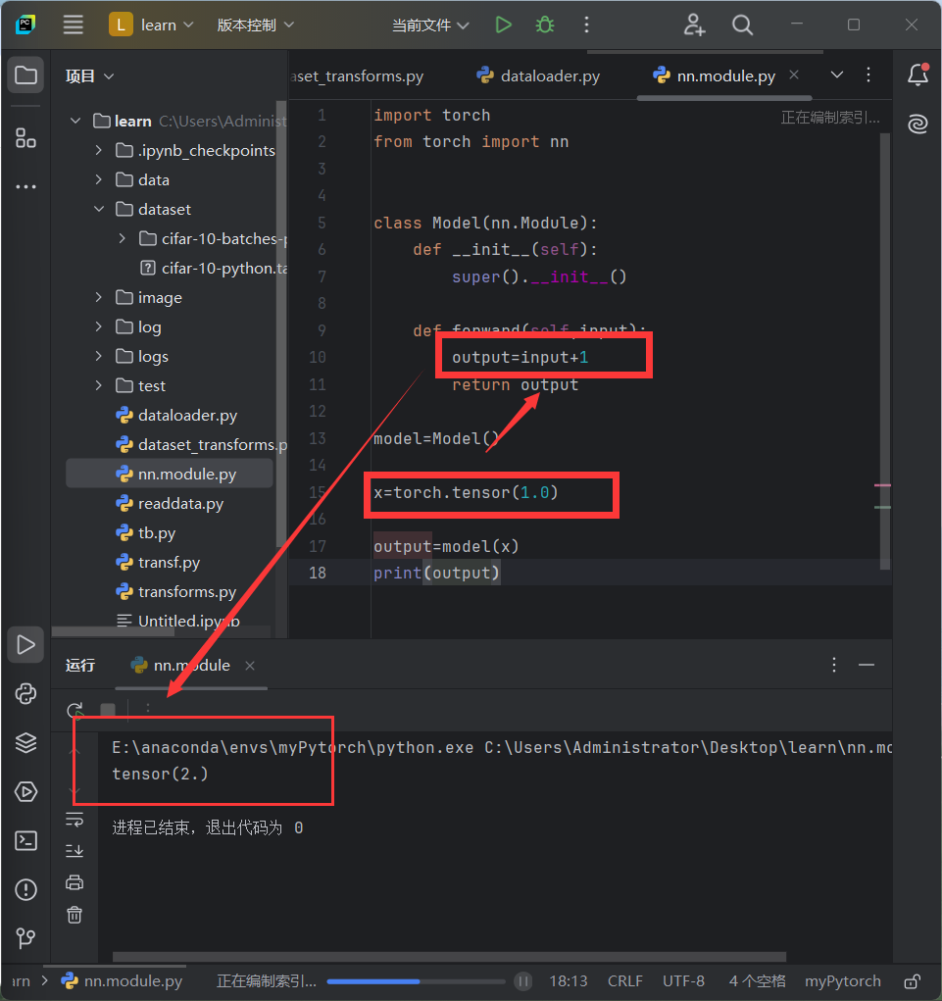Toggle the Project tool window folder icon

point(25,75)
